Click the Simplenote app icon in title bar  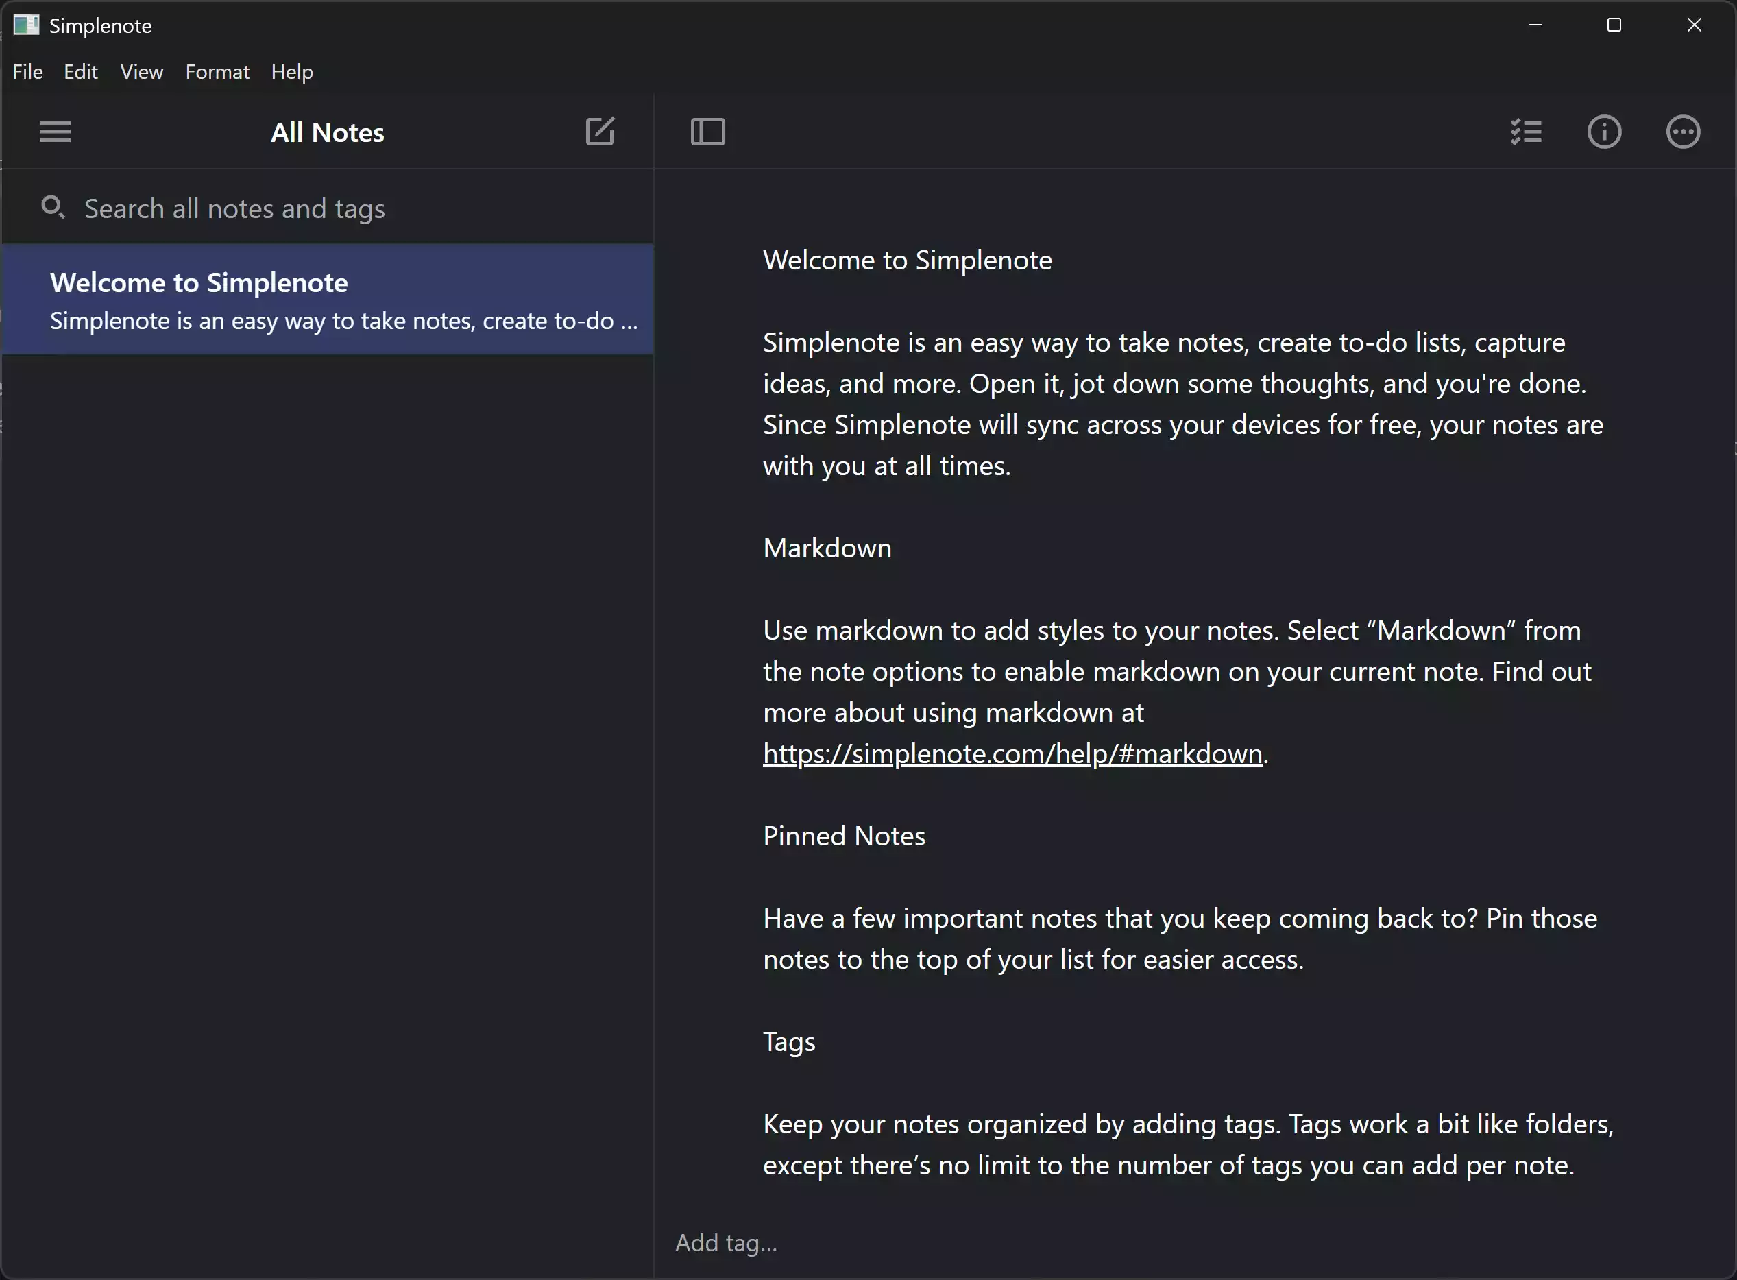[25, 25]
